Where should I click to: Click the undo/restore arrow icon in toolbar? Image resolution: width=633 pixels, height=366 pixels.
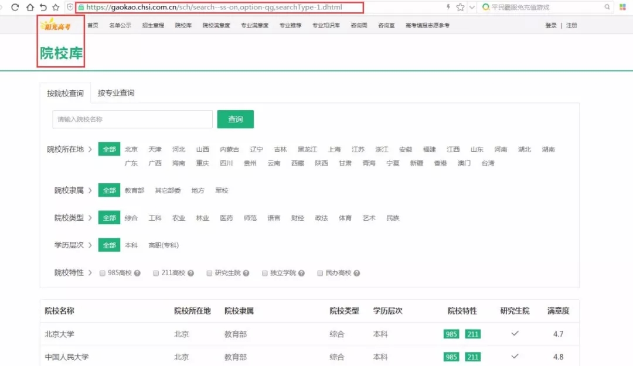43,8
